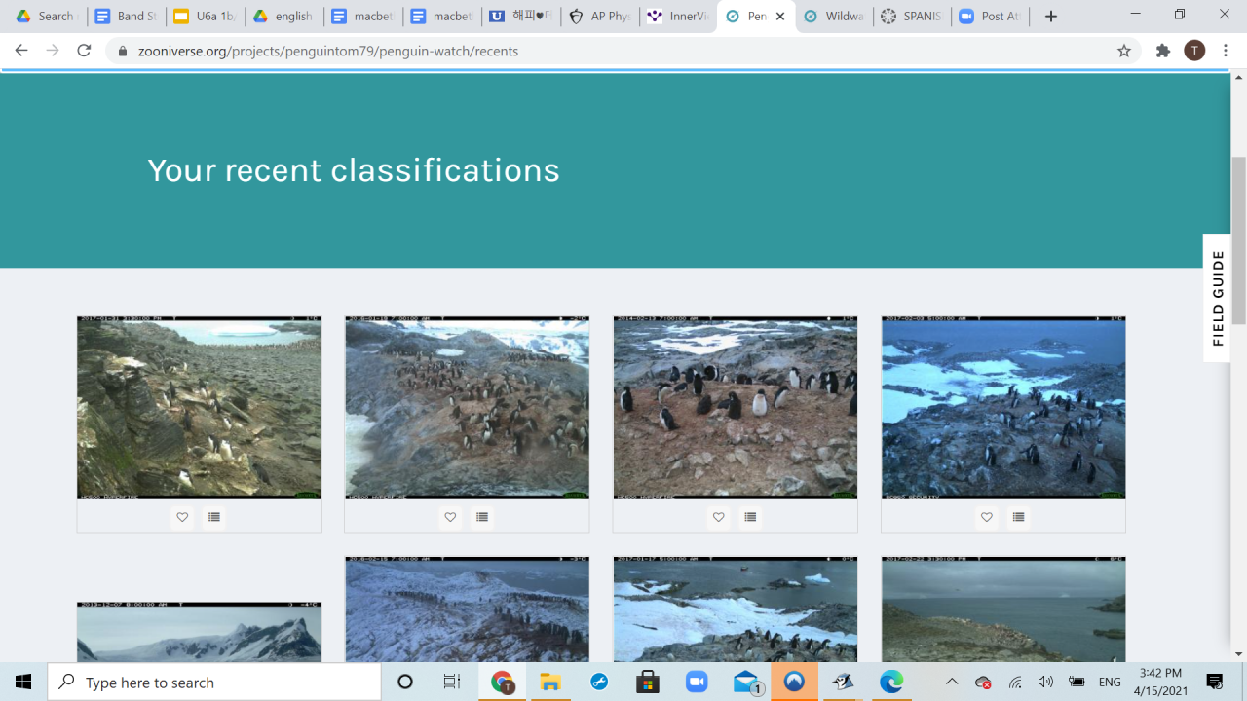Image resolution: width=1247 pixels, height=701 pixels.
Task: Open second-row snowy hillside colony thumbnail
Action: point(467,609)
